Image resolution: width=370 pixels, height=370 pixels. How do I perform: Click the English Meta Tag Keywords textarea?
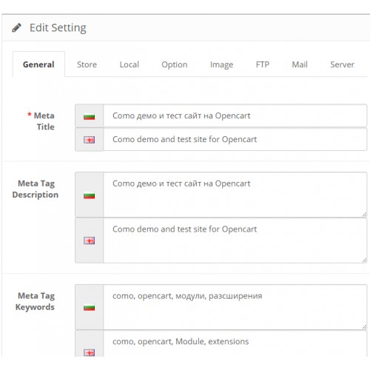coord(235,344)
